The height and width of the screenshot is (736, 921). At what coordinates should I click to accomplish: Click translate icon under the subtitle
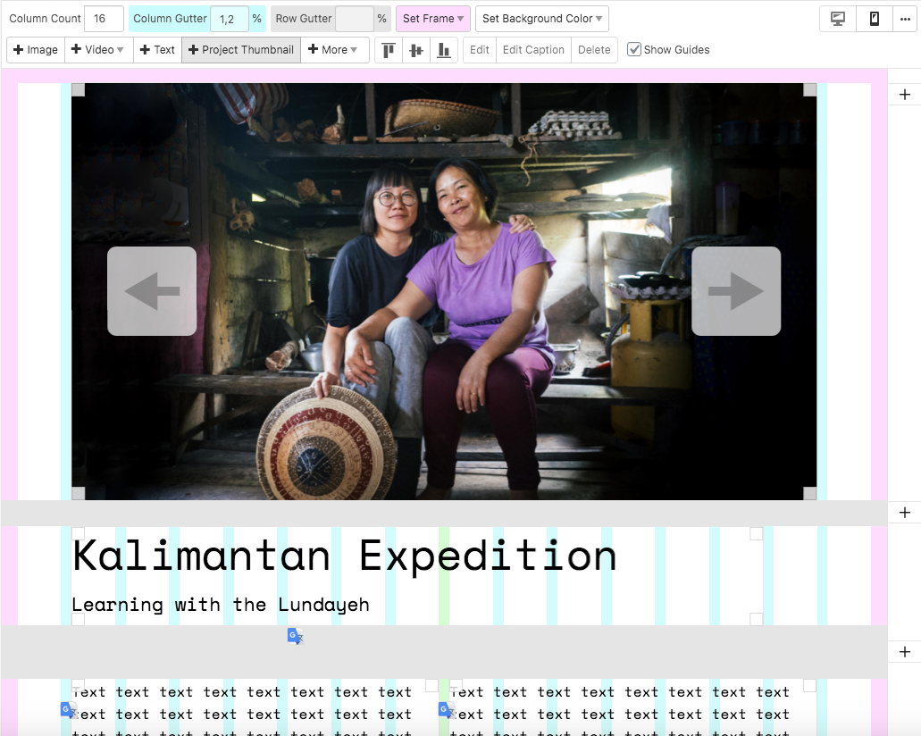click(x=295, y=636)
